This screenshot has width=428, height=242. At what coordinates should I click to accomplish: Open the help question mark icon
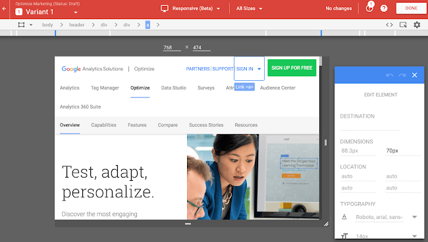384,9
